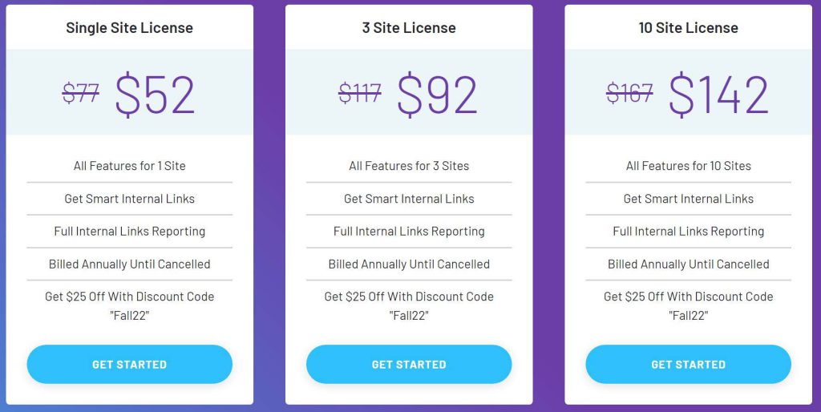Viewport: 821px width, 412px height.
Task: Click the 'All Features for 3 Sites' text
Action: [409, 166]
